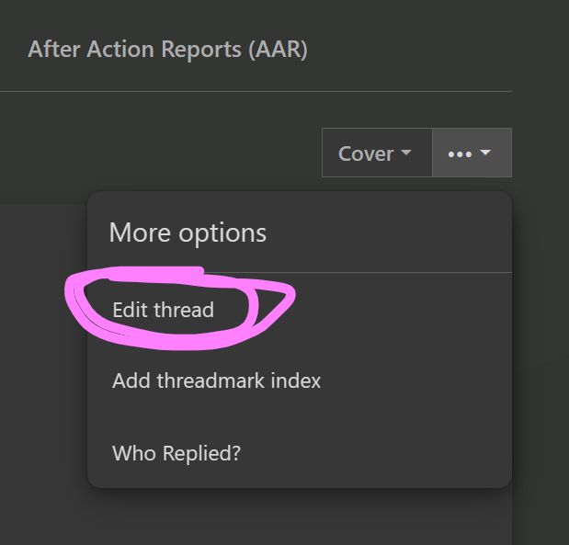Click the three-dots more options icon
The image size is (569, 545).
pos(460,154)
